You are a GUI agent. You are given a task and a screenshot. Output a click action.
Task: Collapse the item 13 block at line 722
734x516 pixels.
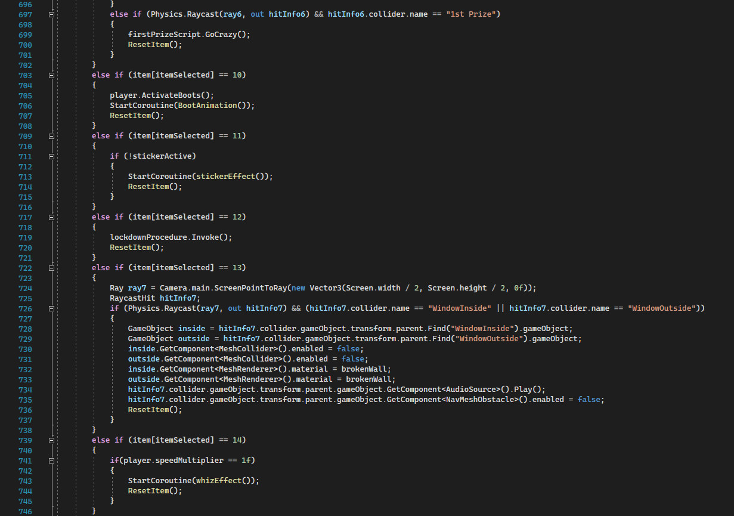point(51,268)
